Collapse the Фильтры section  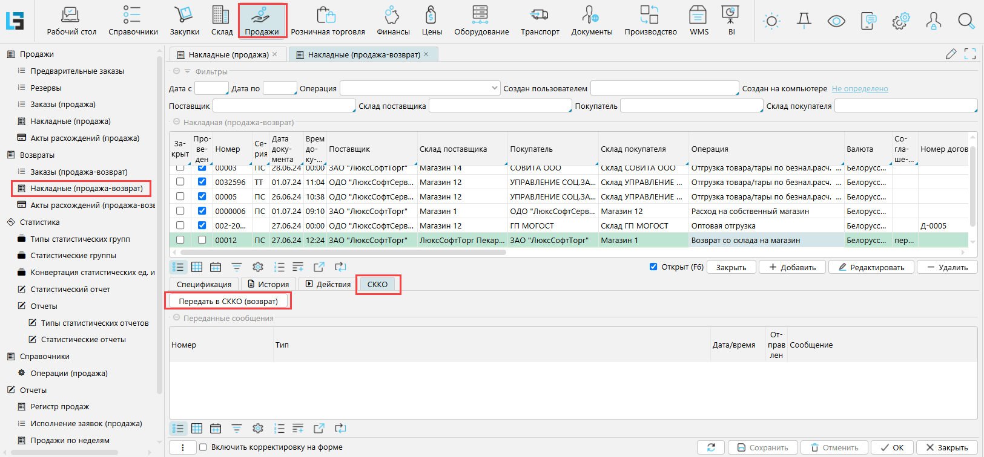pos(177,71)
